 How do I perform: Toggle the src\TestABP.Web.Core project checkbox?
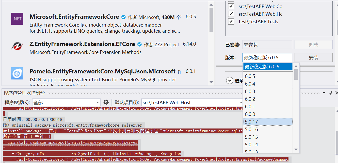[231, 6]
